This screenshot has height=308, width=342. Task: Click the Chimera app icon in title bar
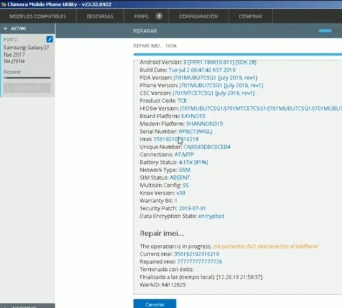[3, 4]
